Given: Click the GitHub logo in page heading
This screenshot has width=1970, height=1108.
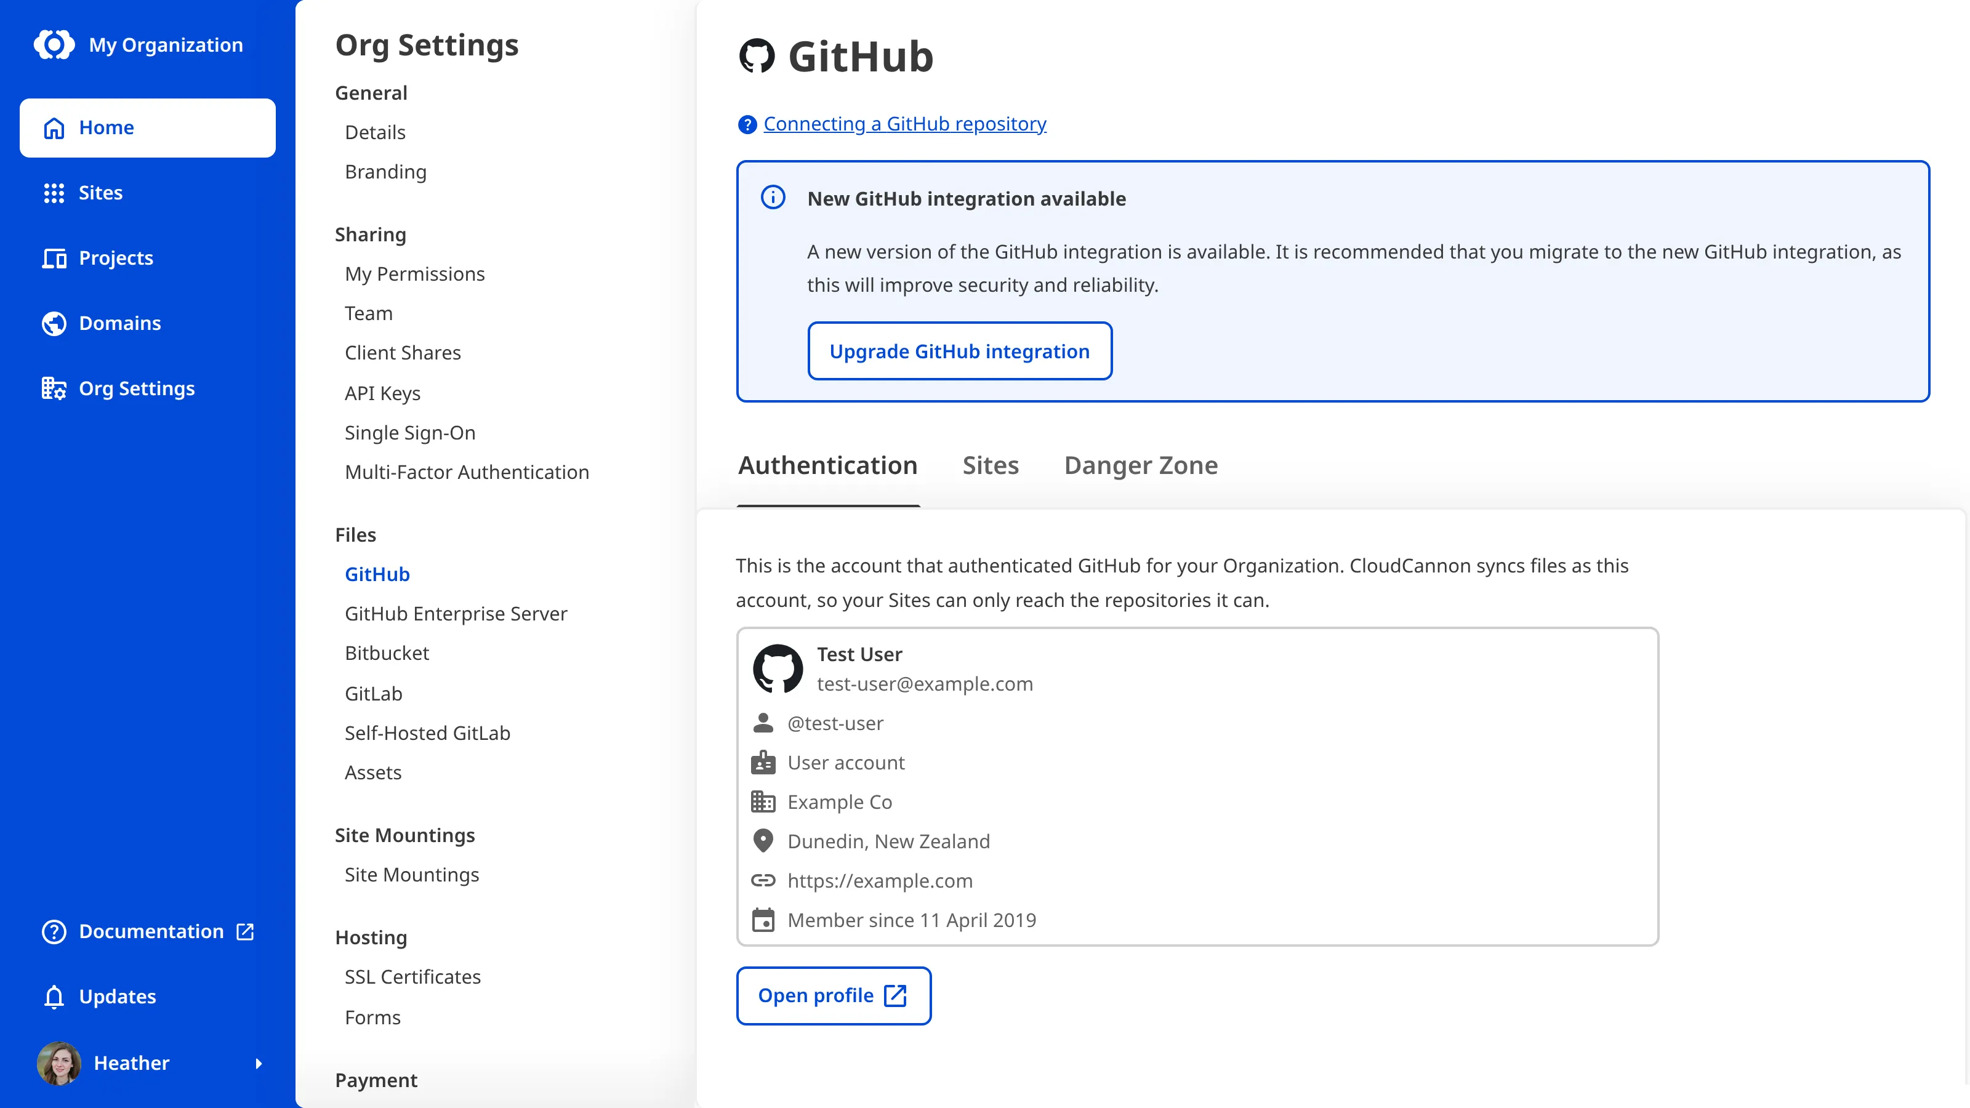Looking at the screenshot, I should point(757,56).
